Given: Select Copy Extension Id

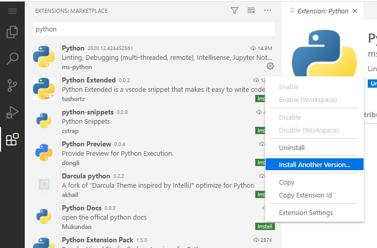Looking at the screenshot, I should 315,195.
